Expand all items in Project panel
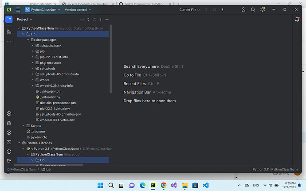306x191 pixels. point(88,19)
